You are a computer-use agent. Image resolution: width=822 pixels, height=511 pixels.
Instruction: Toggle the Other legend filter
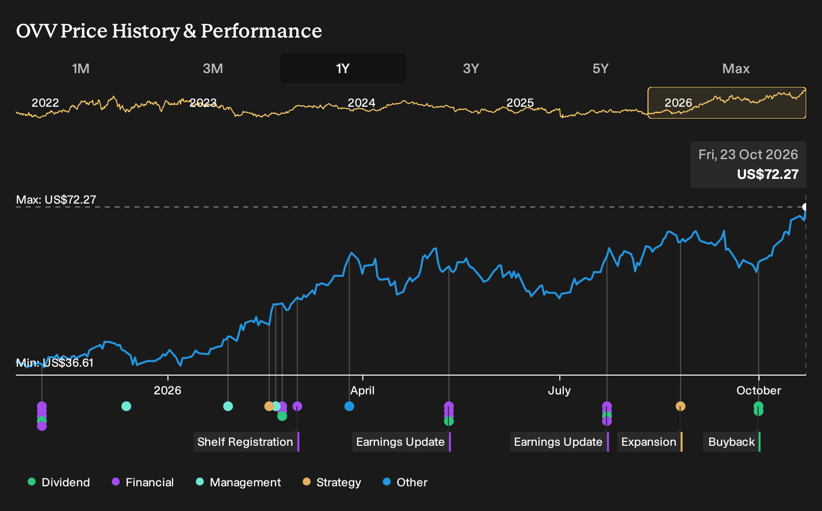point(405,482)
